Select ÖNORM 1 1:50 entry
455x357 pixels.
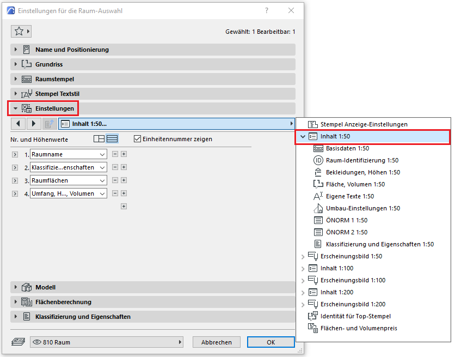click(x=347, y=220)
